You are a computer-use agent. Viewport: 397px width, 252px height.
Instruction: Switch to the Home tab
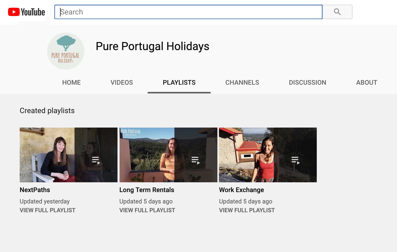click(x=71, y=83)
